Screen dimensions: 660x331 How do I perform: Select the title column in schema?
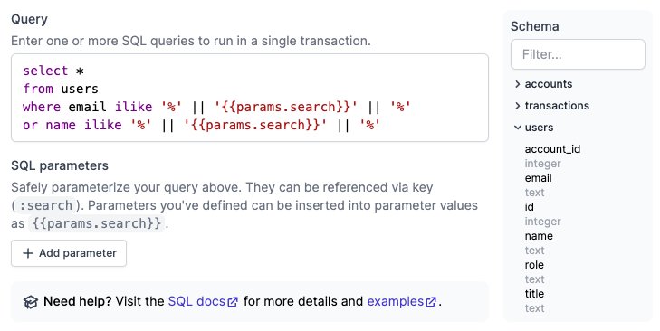click(534, 294)
